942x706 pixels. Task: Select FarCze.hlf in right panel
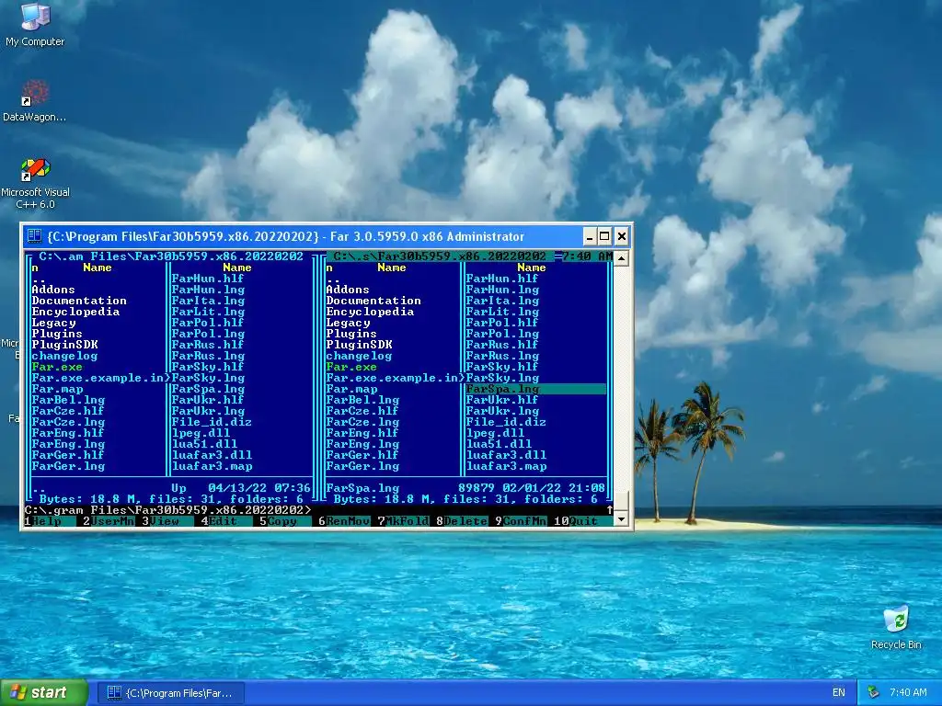[362, 411]
